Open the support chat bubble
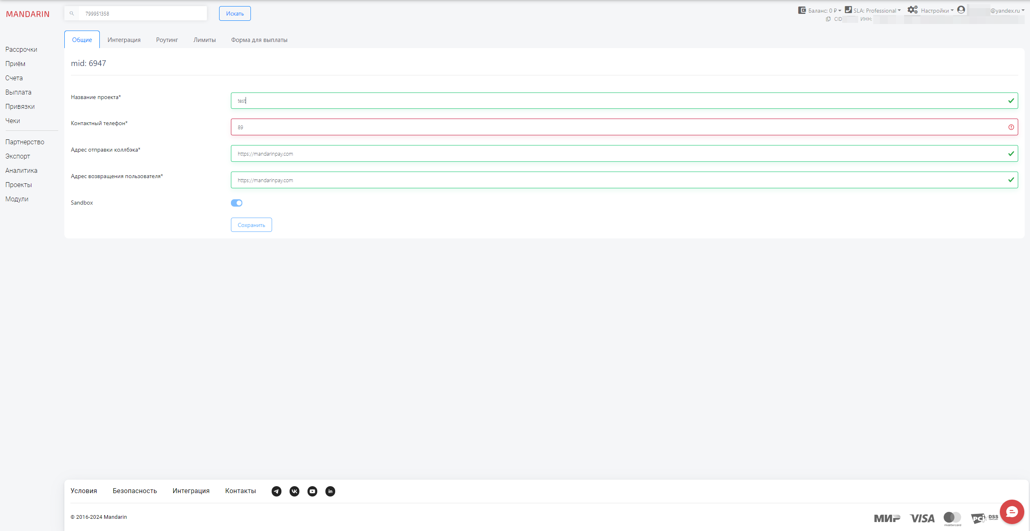Image resolution: width=1030 pixels, height=531 pixels. (x=1012, y=511)
